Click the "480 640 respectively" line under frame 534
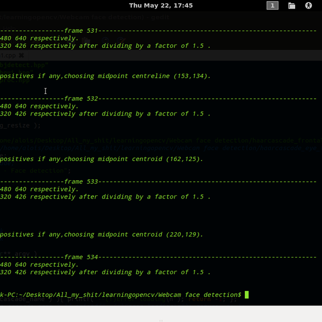Viewport: 322px width, 322px height. point(39,265)
